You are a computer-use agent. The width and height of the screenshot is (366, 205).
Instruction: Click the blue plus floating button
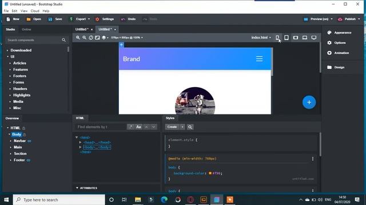tap(309, 102)
